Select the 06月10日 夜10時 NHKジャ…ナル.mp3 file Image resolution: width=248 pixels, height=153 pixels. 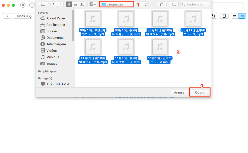pyautogui.click(x=160, y=23)
